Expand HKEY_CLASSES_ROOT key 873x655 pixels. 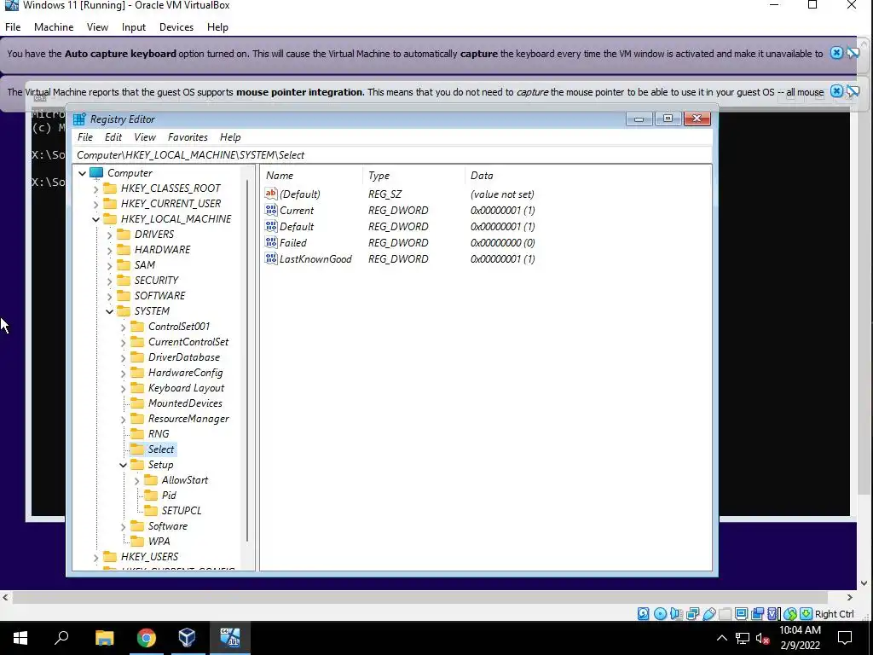(x=95, y=188)
